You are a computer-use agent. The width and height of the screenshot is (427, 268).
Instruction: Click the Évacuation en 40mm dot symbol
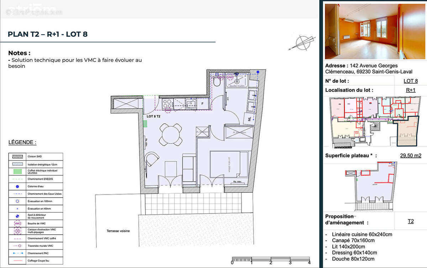point(17,209)
